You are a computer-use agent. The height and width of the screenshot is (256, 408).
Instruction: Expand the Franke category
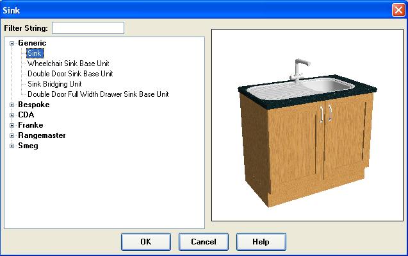click(x=12, y=125)
